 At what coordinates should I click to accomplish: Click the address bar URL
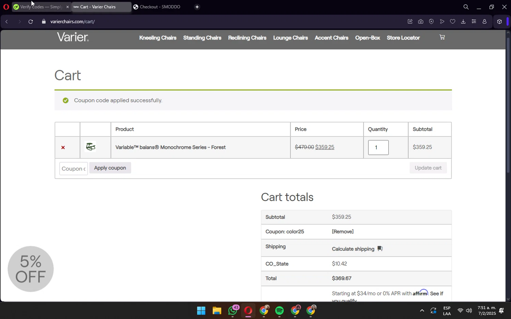click(73, 22)
